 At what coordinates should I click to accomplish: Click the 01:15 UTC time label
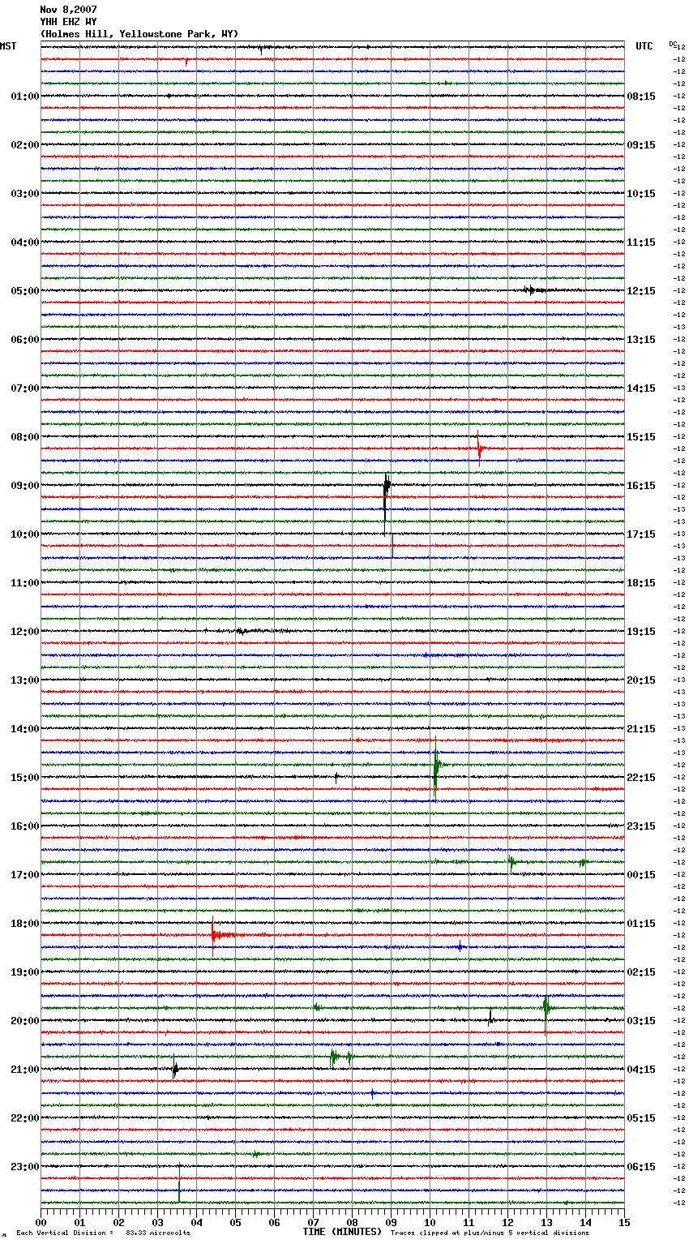641,924
